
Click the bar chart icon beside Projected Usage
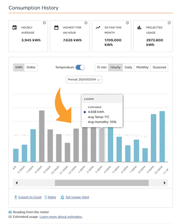click(x=139, y=28)
